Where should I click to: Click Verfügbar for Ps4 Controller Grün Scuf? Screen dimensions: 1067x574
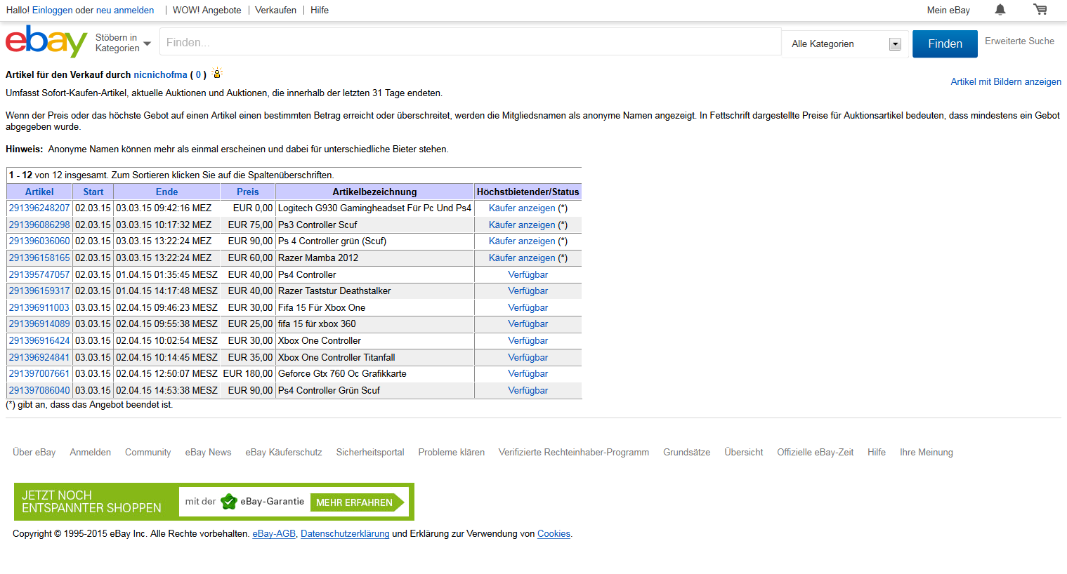tap(528, 390)
